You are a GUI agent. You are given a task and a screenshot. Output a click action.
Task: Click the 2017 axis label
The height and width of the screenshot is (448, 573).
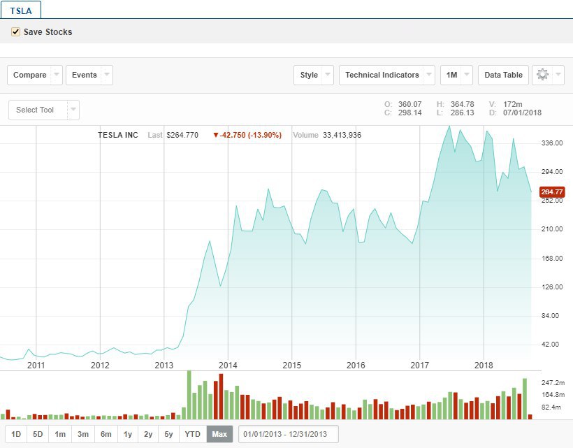[x=419, y=365]
